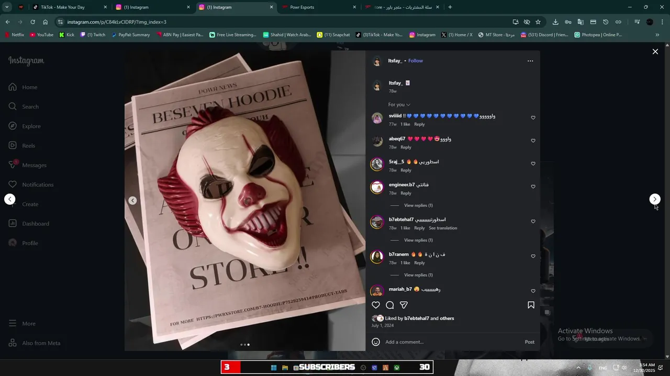Switch to the متجر باور store tab
Viewport: 670px width, 376px height.
[402, 7]
